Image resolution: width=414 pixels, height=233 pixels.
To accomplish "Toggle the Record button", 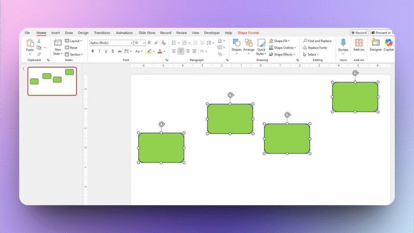I will pos(359,33).
